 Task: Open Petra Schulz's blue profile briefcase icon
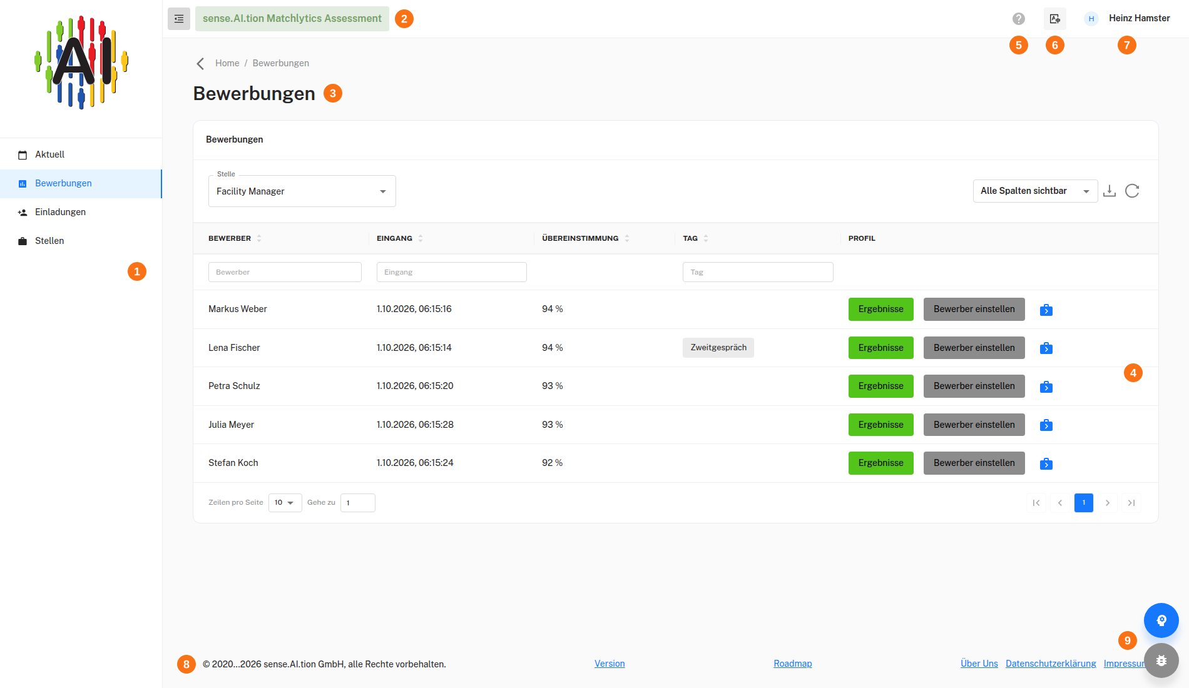tap(1046, 387)
